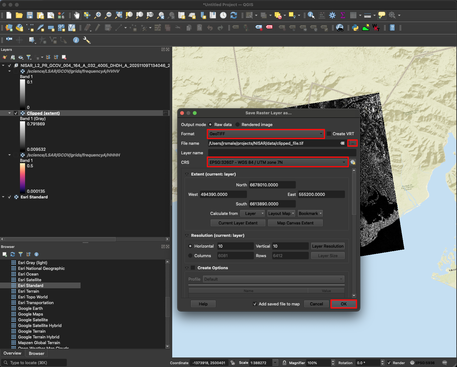457x367 pixels.
Task: Open the Add Group icon in Layers panel
Action: (x=13, y=57)
